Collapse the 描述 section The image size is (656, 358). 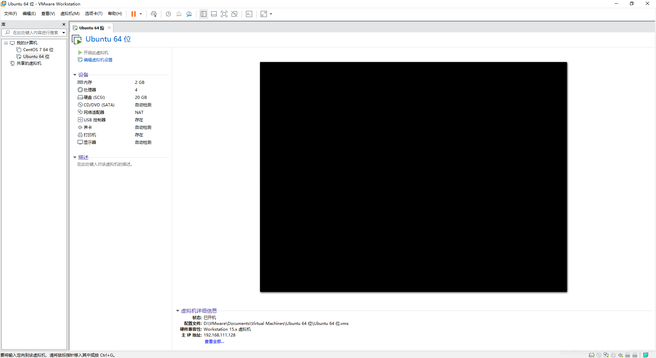75,157
